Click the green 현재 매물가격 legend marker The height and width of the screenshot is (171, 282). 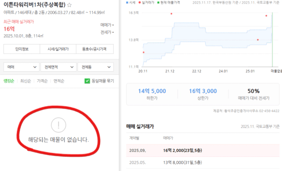[x=158, y=3]
